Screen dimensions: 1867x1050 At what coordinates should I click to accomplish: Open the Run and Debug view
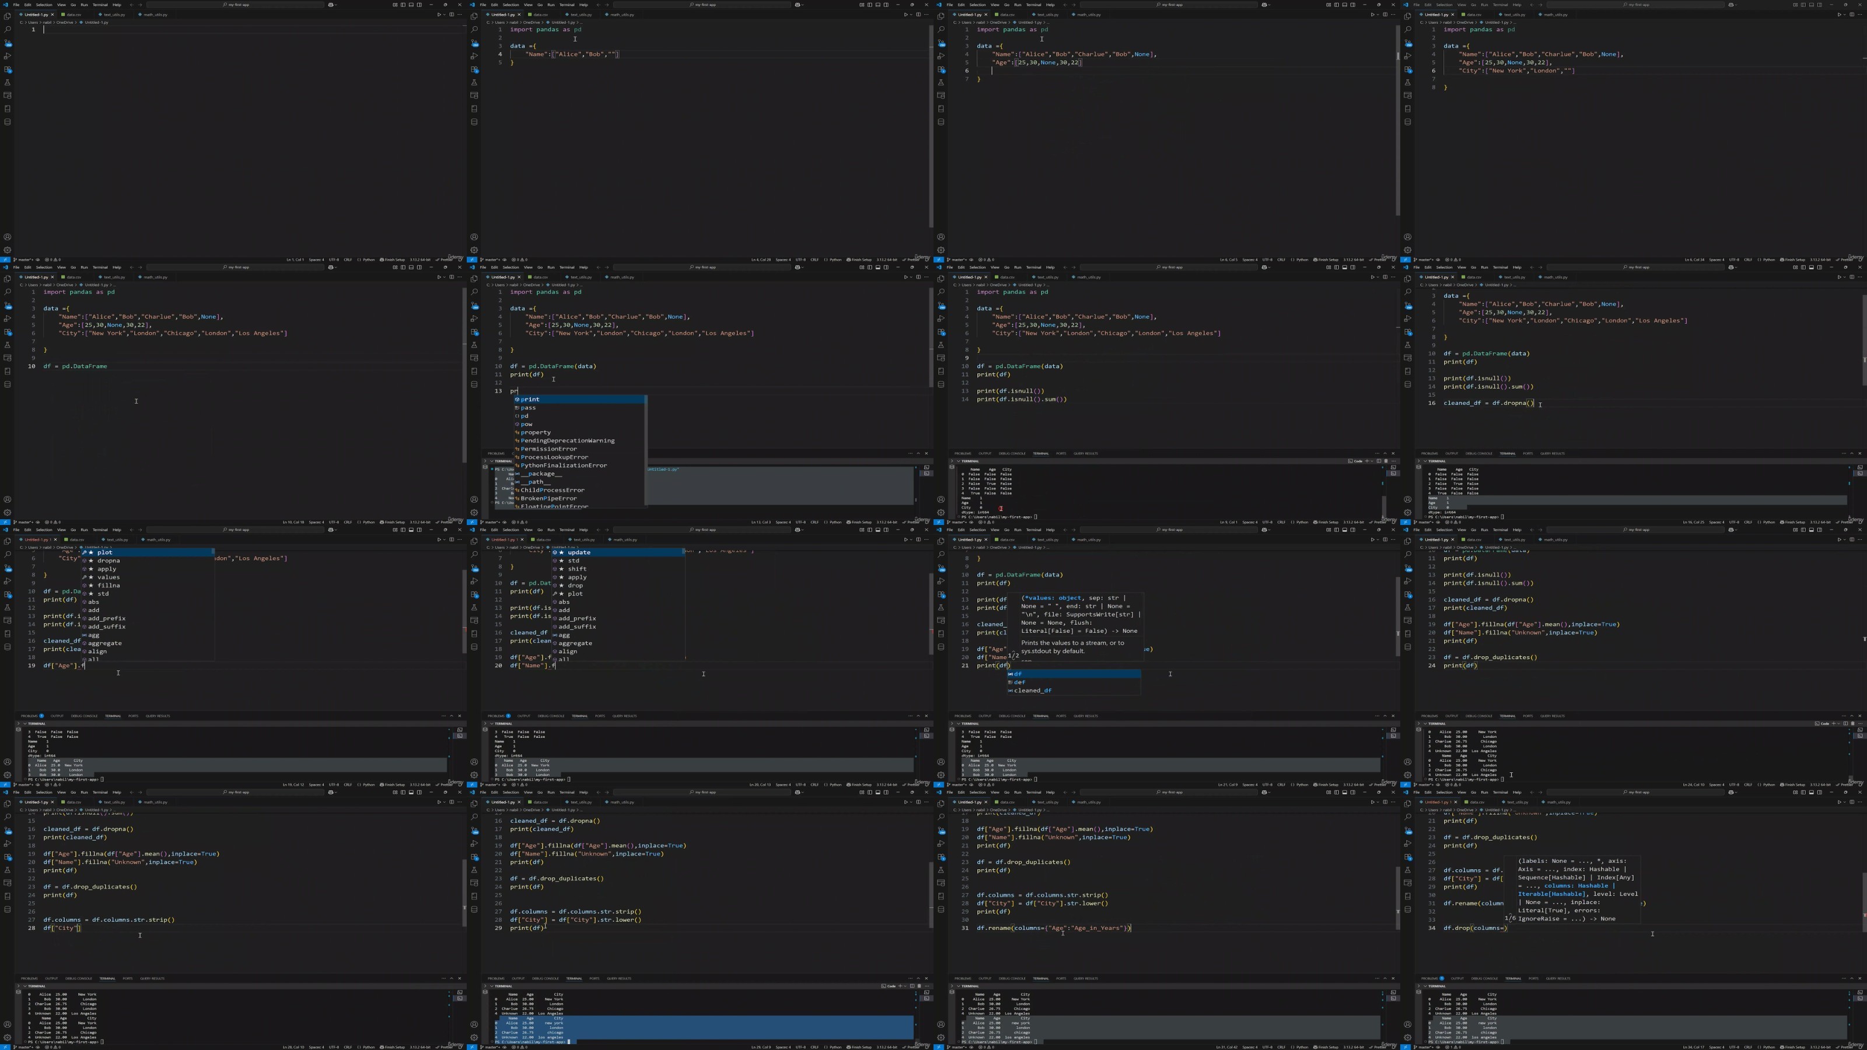coord(7,56)
